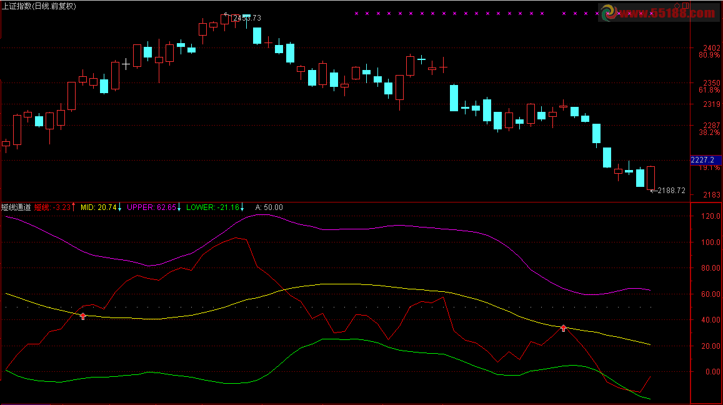723x405 pixels.
Task: Click the 短线: -3.23 indicator value
Action: tap(52, 207)
